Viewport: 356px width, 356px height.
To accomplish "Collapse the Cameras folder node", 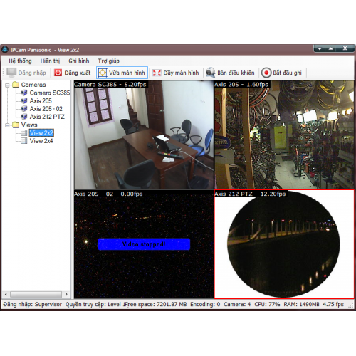I will click(7, 85).
